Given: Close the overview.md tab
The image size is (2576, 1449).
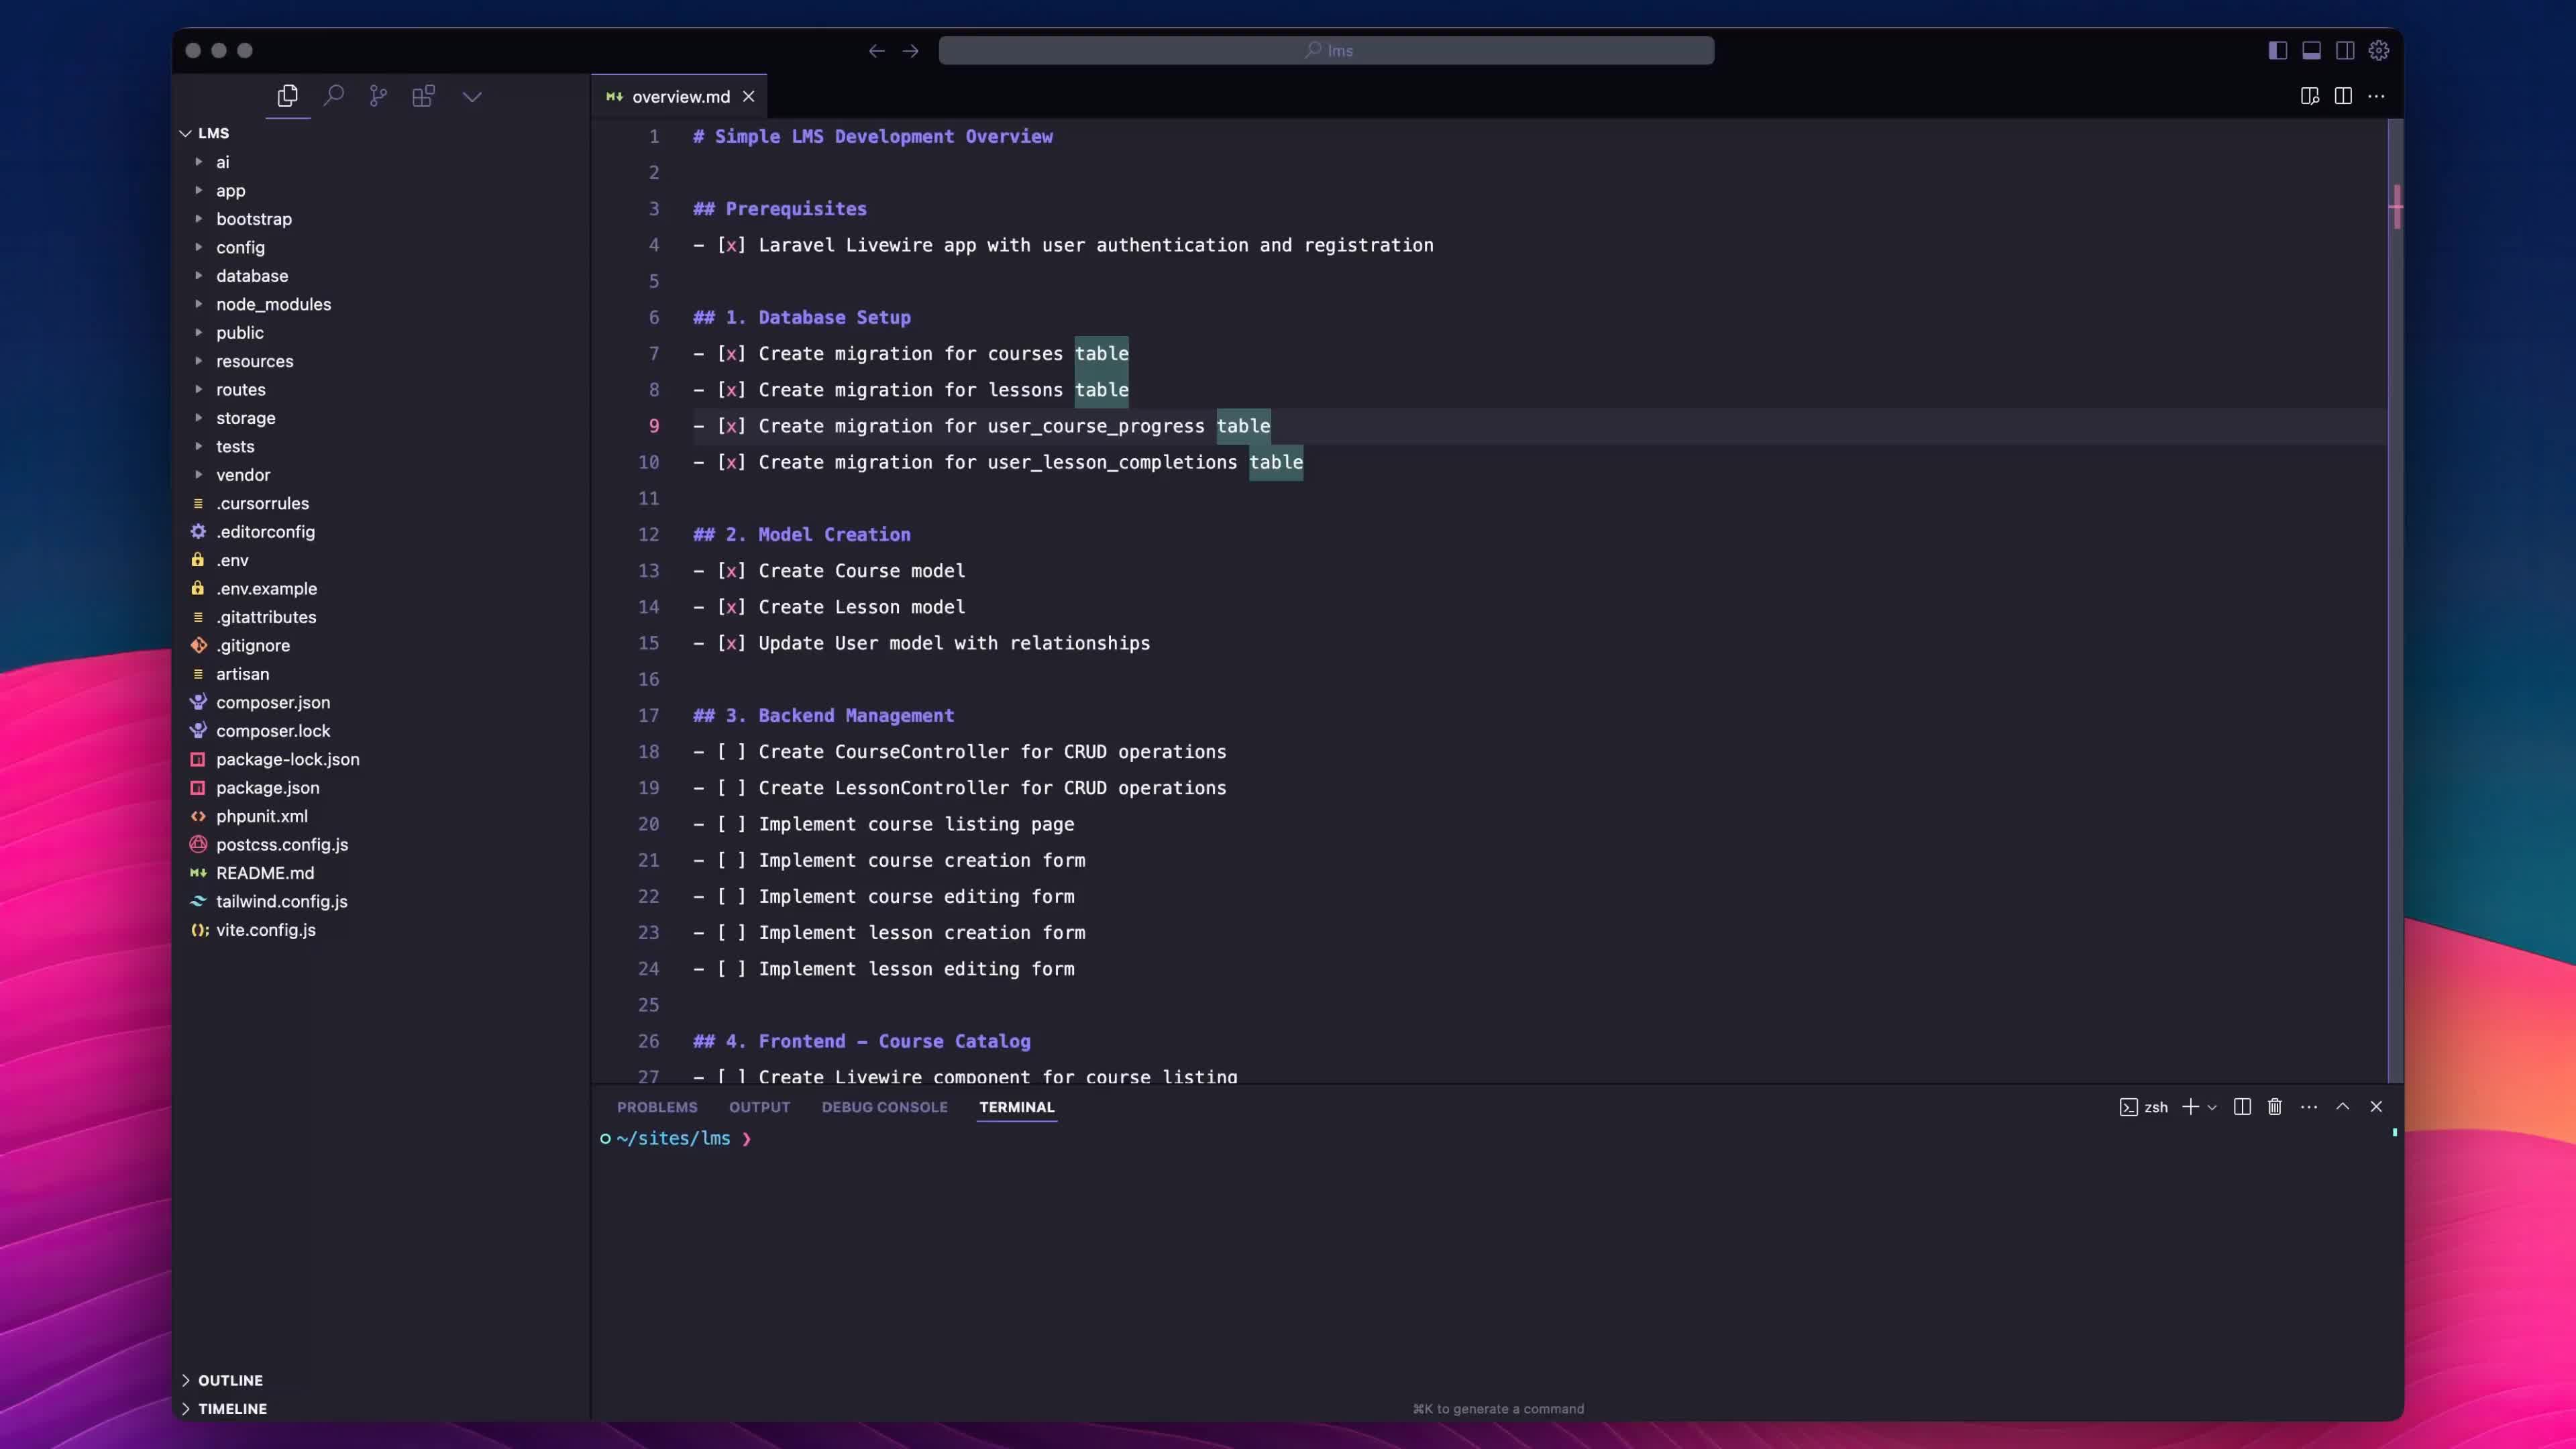Looking at the screenshot, I should (x=748, y=97).
